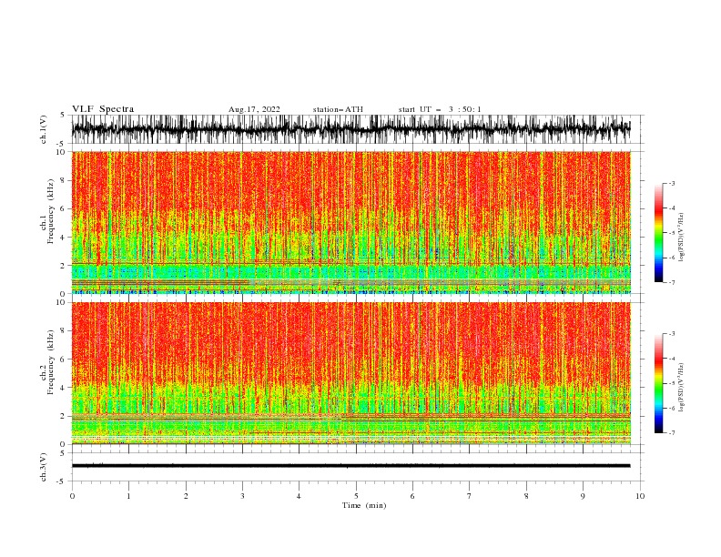This screenshot has height=557, width=721.
Task: Click the ch.1 color bar "log(PSD)(V²/Hz)" label
Action: point(682,238)
